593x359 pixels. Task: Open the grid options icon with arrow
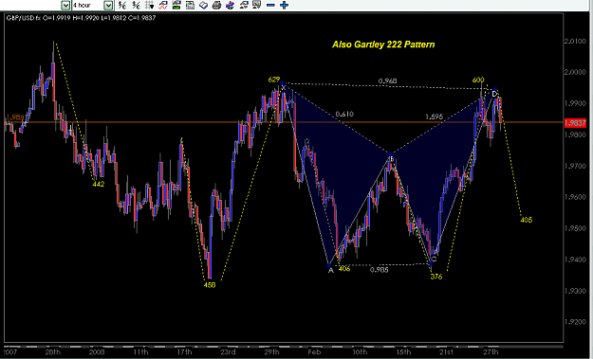coord(150,5)
